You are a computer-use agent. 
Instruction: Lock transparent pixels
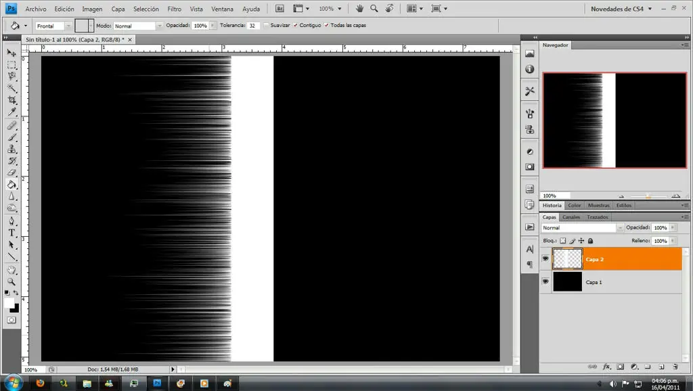562,241
